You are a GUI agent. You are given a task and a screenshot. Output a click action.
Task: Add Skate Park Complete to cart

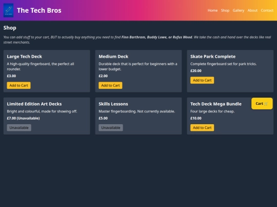pos(202,80)
